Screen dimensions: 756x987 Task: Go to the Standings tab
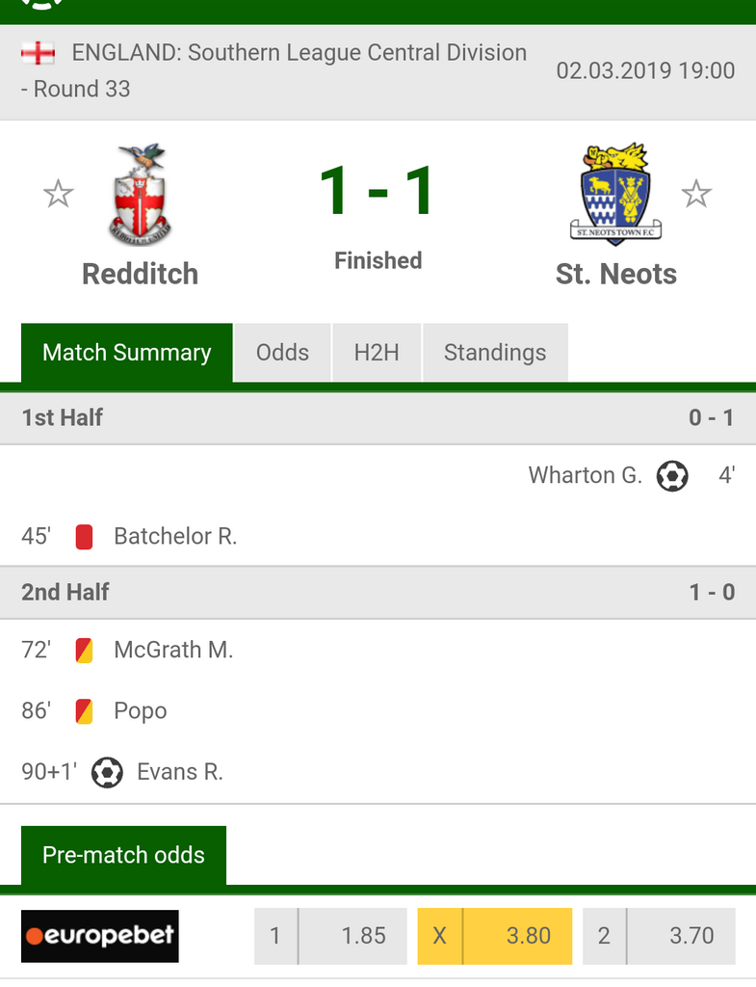pyautogui.click(x=495, y=353)
